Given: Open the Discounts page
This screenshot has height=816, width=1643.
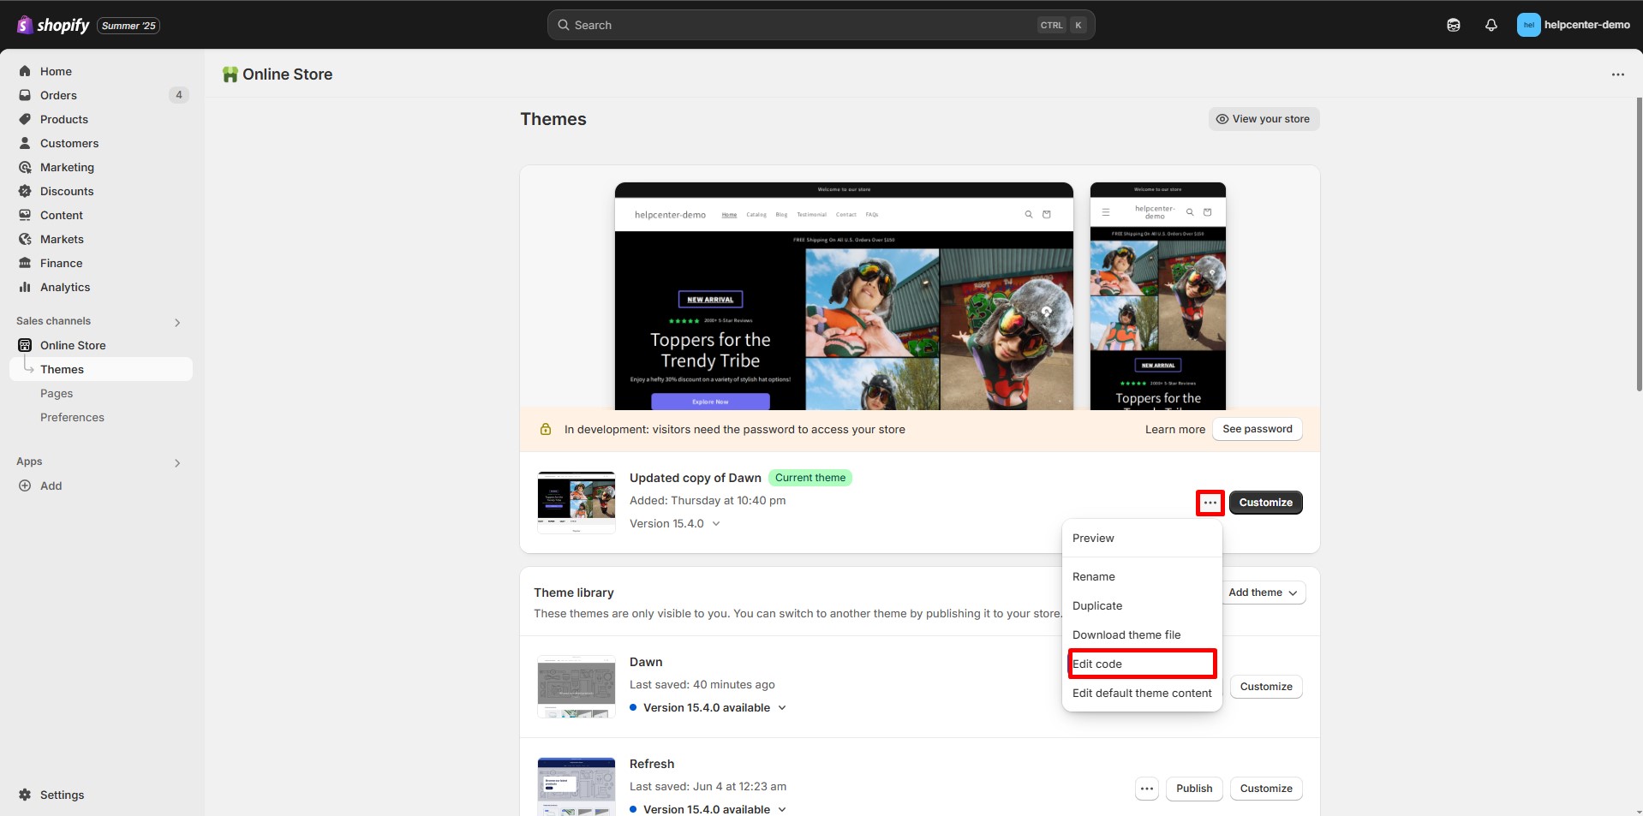Looking at the screenshot, I should [67, 191].
